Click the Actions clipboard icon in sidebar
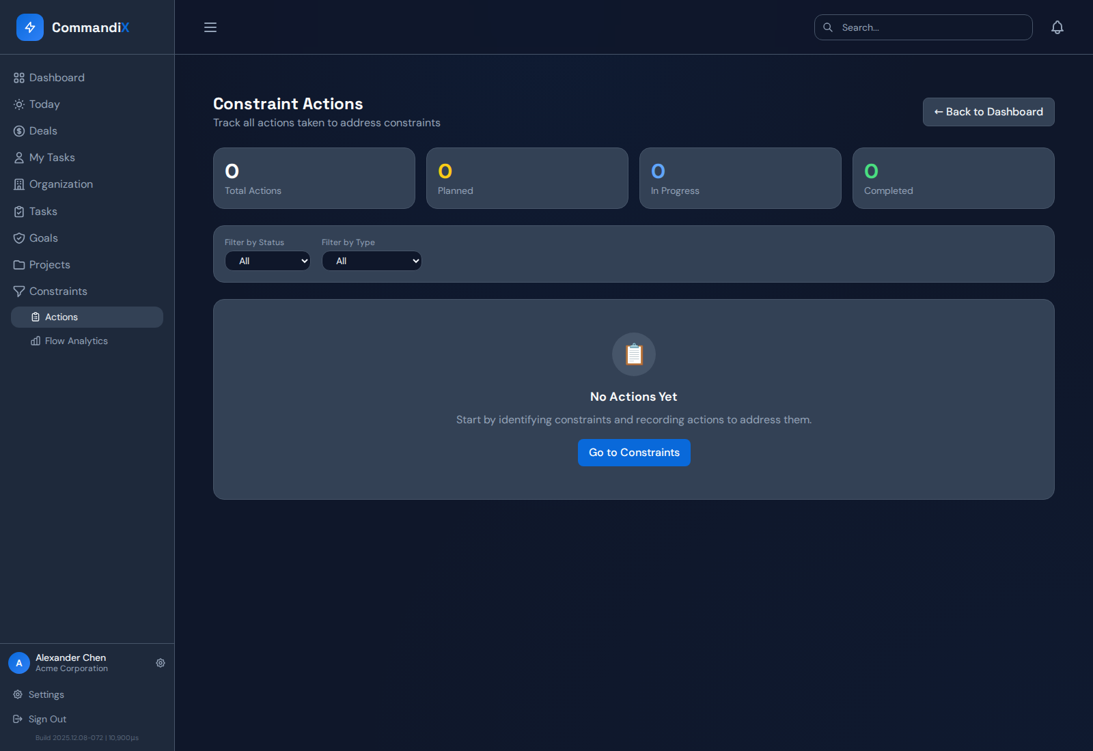The height and width of the screenshot is (751, 1093). pos(36,317)
